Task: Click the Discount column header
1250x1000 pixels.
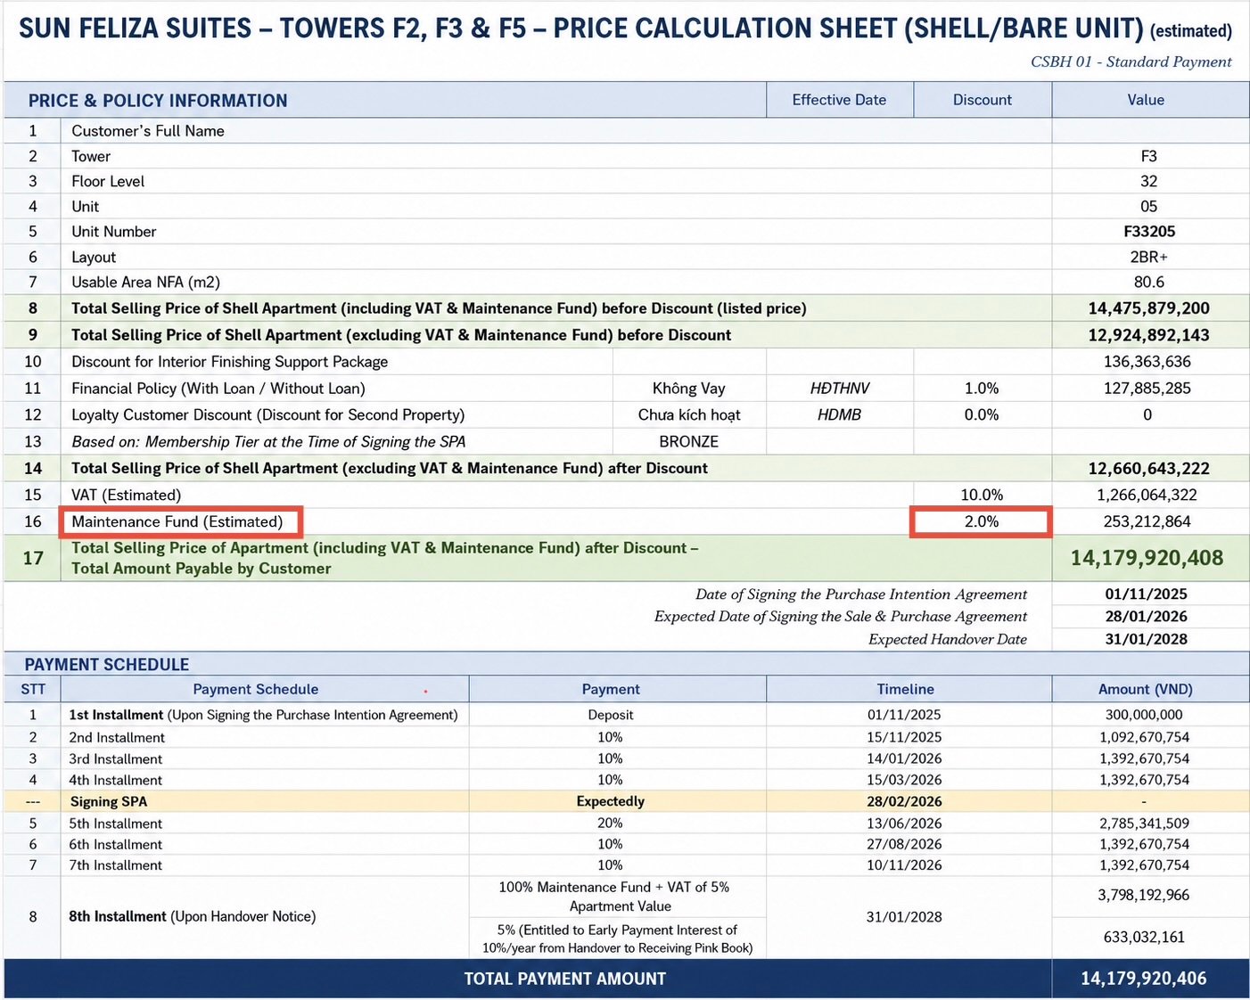Action: tap(983, 100)
